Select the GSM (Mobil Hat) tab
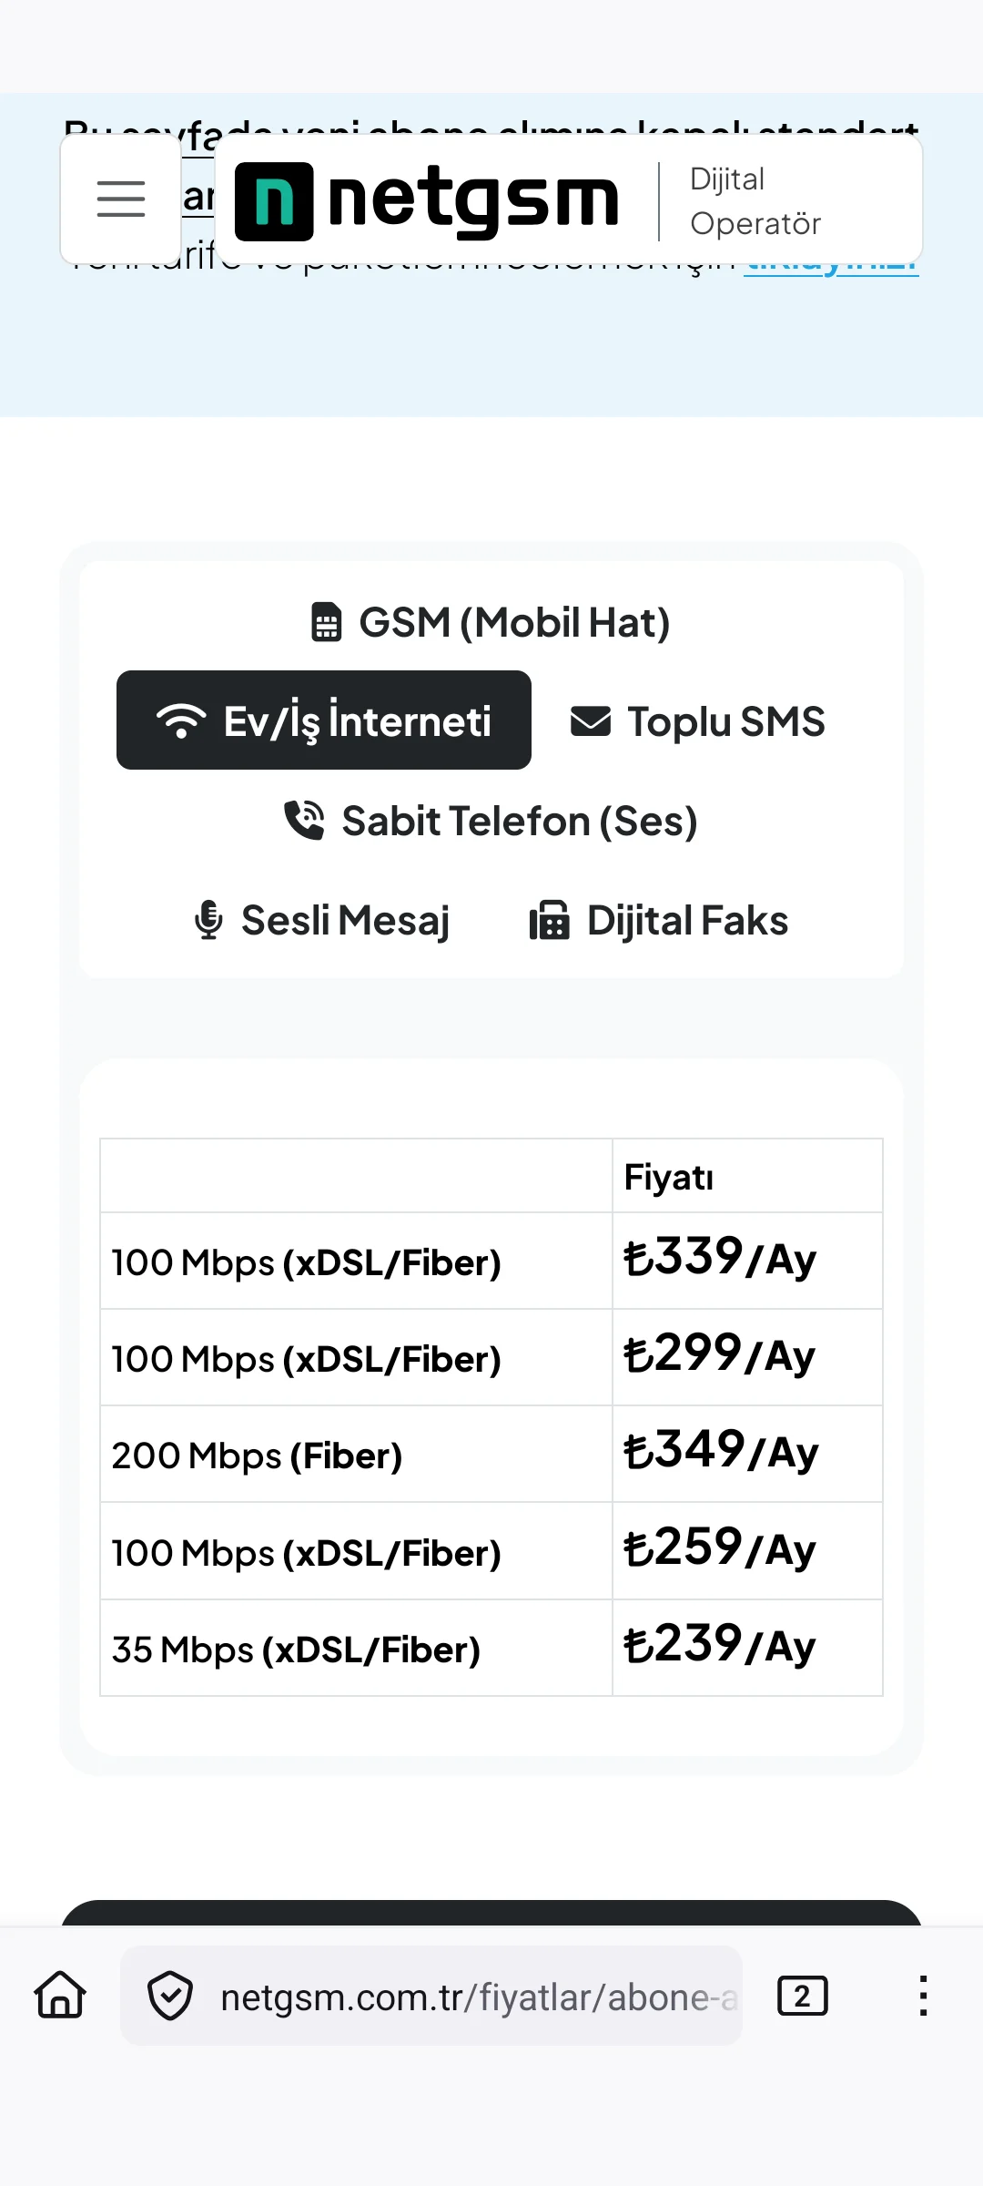This screenshot has width=983, height=2186. pyautogui.click(x=491, y=623)
